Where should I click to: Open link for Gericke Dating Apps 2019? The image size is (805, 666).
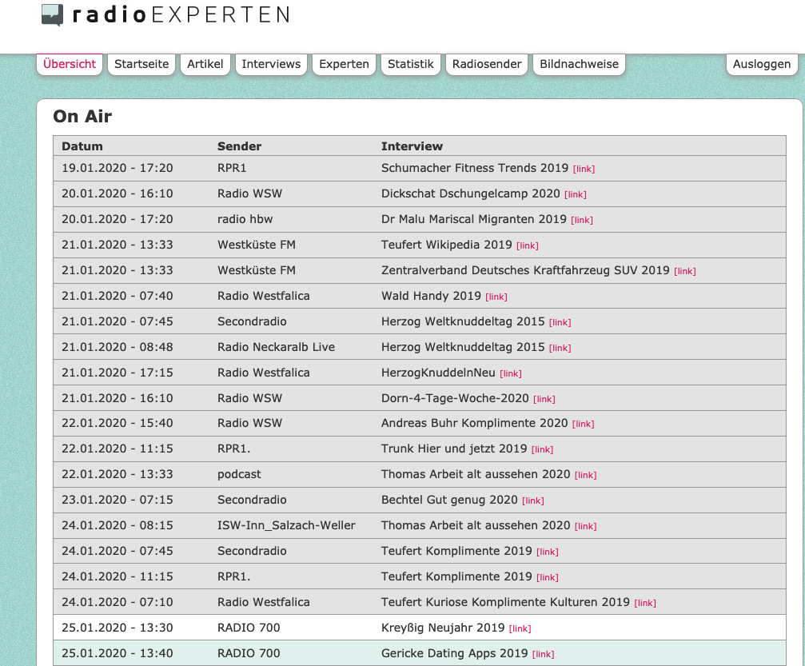[543, 654]
